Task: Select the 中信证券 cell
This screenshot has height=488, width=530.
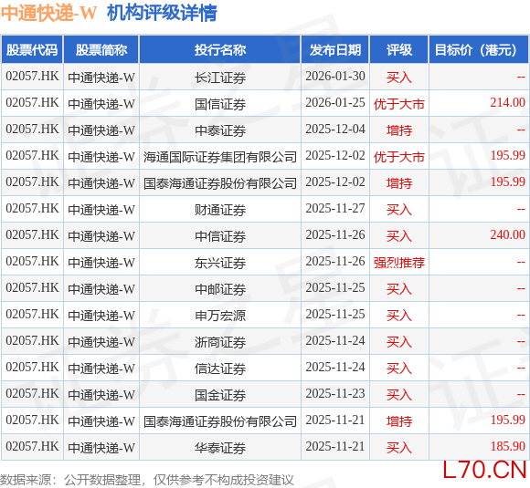Action: pos(220,236)
